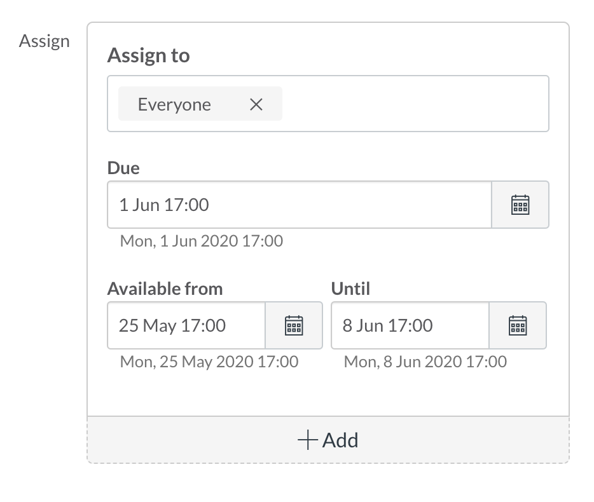Focus the Available from date field
The width and height of the screenshot is (594, 502).
point(186,325)
